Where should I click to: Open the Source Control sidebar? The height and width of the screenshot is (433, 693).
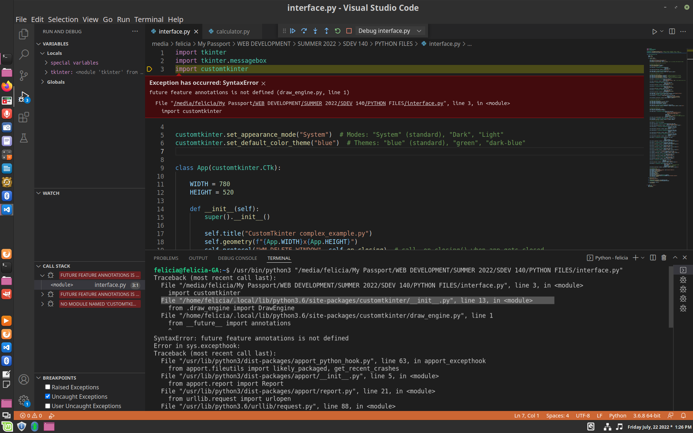[x=23, y=75]
